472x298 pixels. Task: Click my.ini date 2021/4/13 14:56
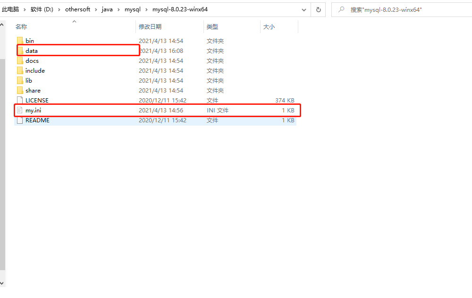pos(161,111)
